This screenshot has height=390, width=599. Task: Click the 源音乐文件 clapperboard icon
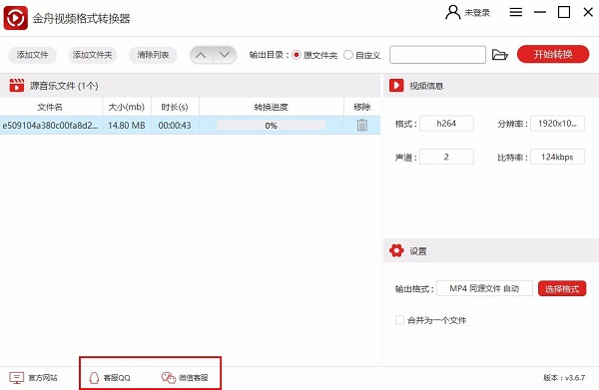click(17, 86)
